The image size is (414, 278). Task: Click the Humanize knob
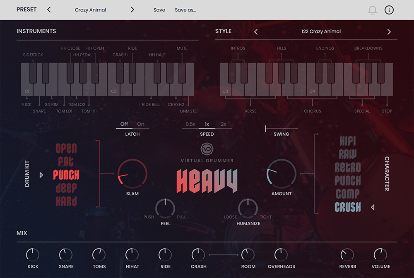pos(248,208)
